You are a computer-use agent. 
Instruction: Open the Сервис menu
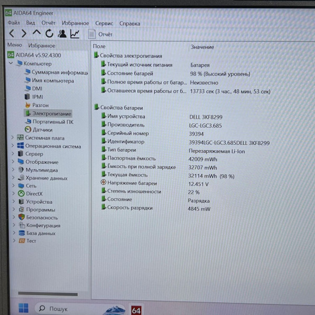(x=104, y=24)
